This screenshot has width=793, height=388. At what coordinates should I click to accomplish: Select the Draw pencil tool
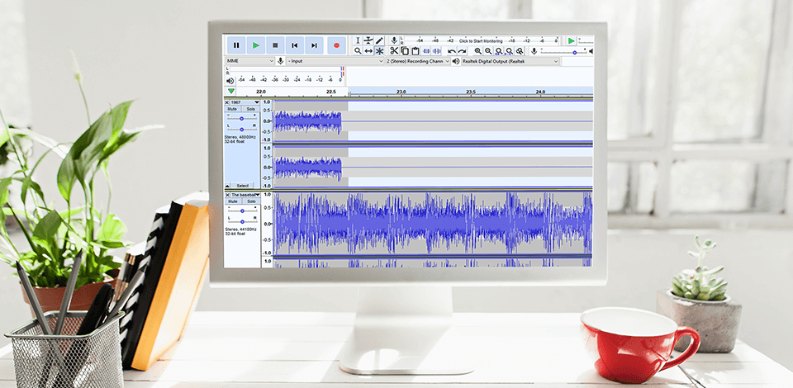(379, 40)
